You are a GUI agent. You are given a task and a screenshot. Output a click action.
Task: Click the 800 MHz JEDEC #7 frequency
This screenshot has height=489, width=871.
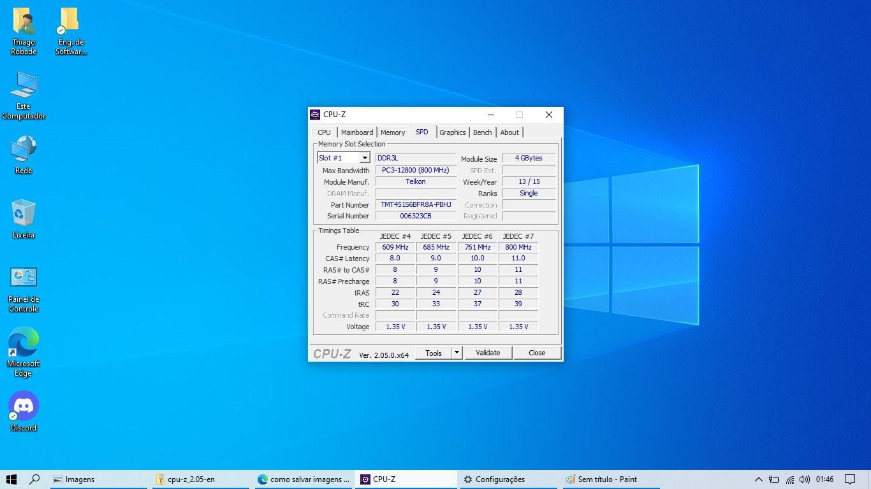pyautogui.click(x=518, y=247)
